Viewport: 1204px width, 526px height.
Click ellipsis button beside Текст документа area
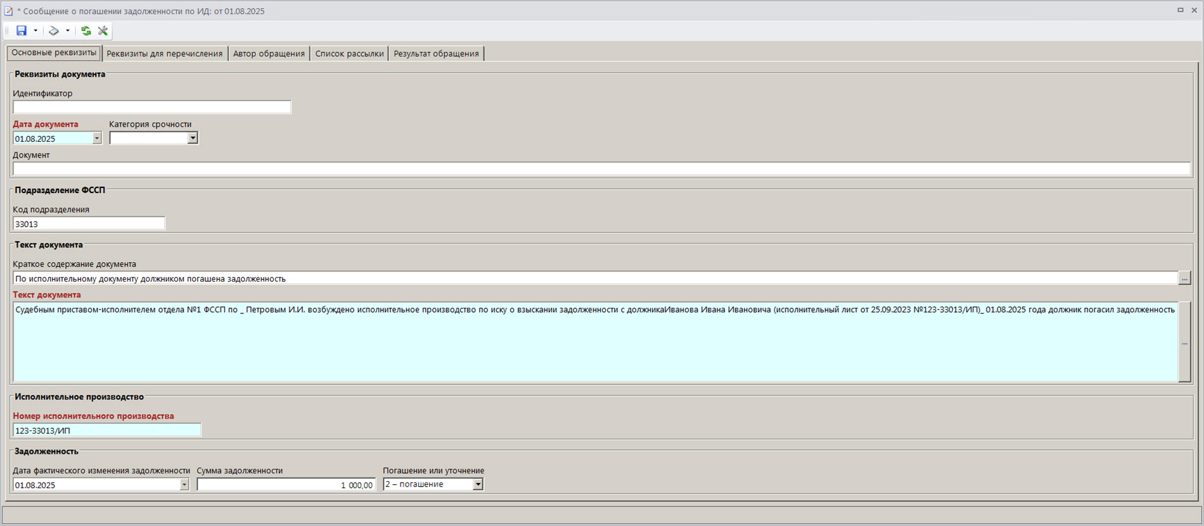[1184, 342]
